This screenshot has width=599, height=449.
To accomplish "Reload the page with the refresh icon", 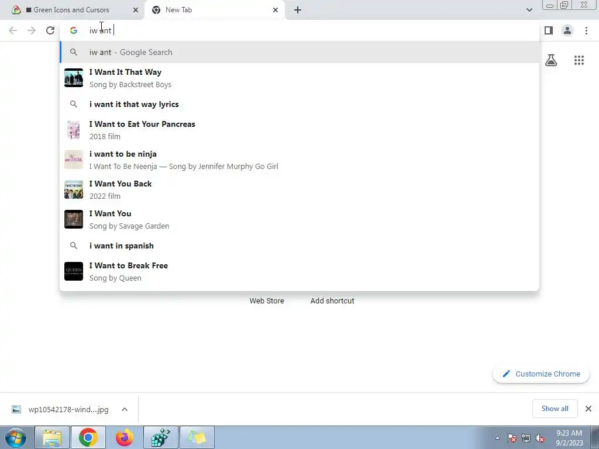I will click(50, 30).
